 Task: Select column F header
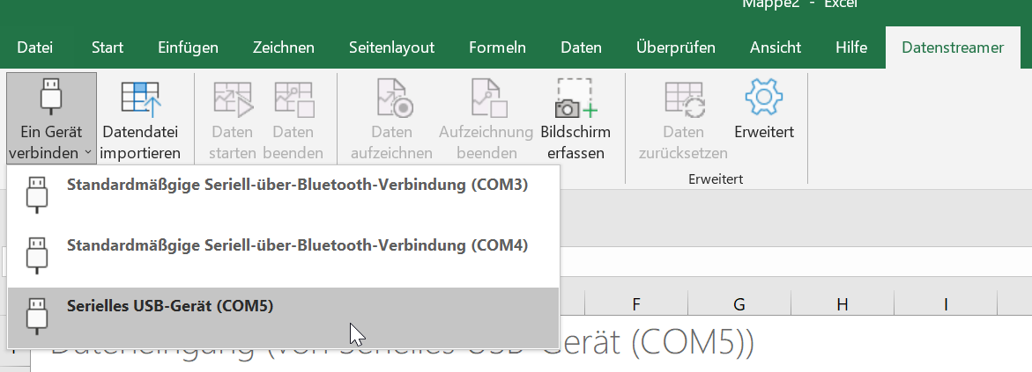(635, 304)
